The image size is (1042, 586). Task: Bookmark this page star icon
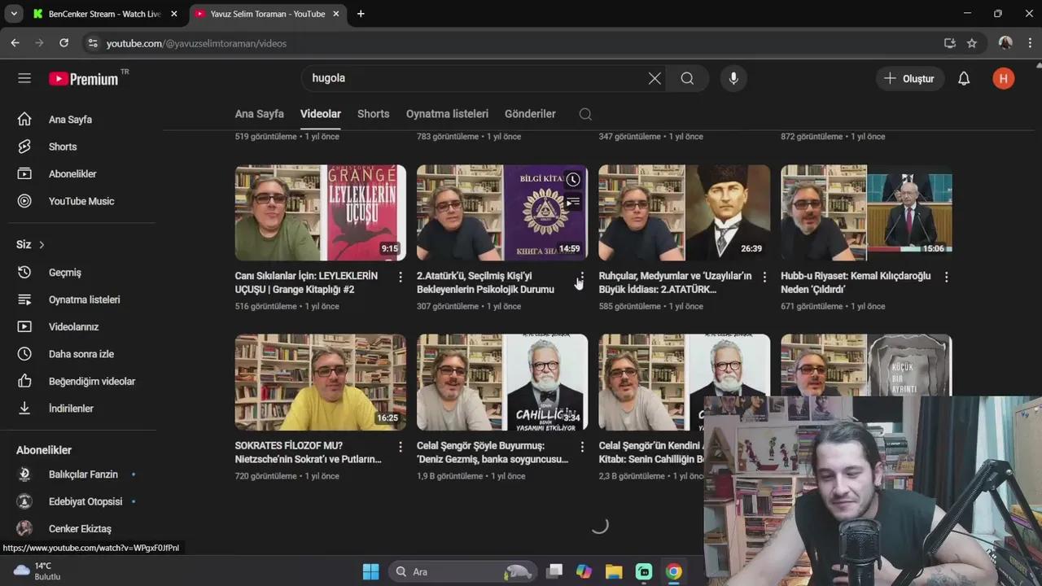coord(971,43)
